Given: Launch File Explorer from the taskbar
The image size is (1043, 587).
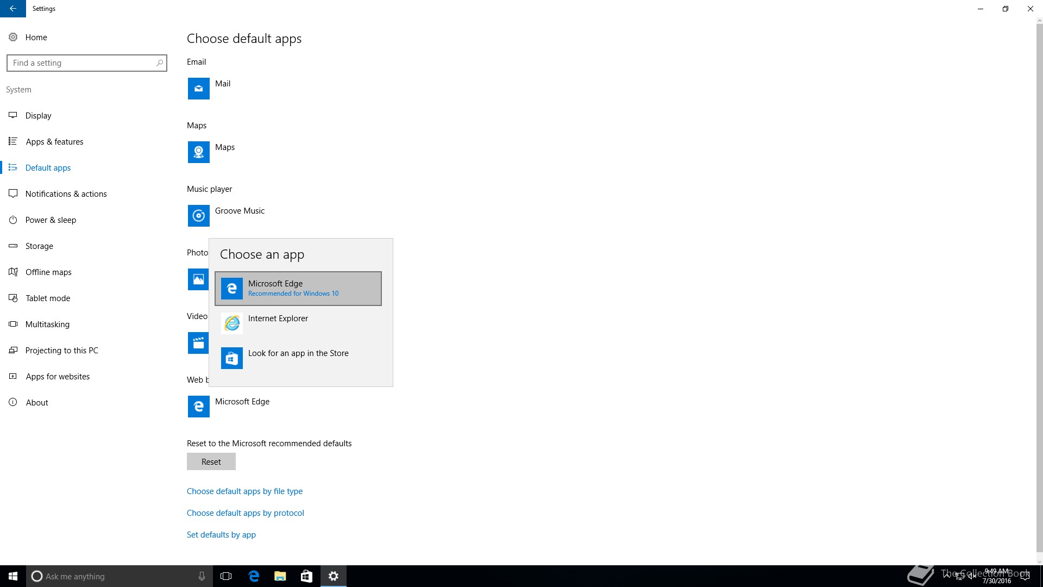Looking at the screenshot, I should click(x=280, y=576).
